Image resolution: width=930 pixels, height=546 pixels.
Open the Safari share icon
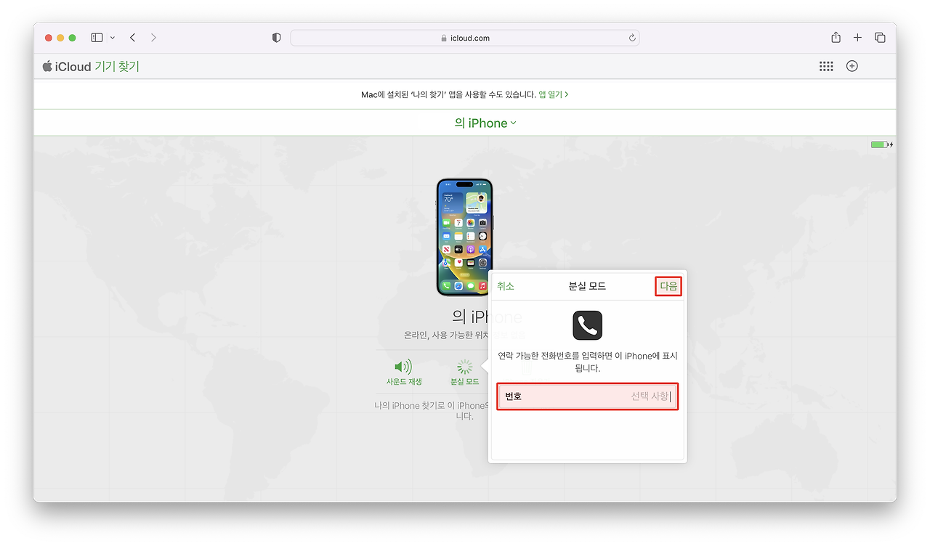[836, 37]
